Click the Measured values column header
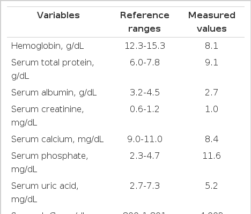 212,22
